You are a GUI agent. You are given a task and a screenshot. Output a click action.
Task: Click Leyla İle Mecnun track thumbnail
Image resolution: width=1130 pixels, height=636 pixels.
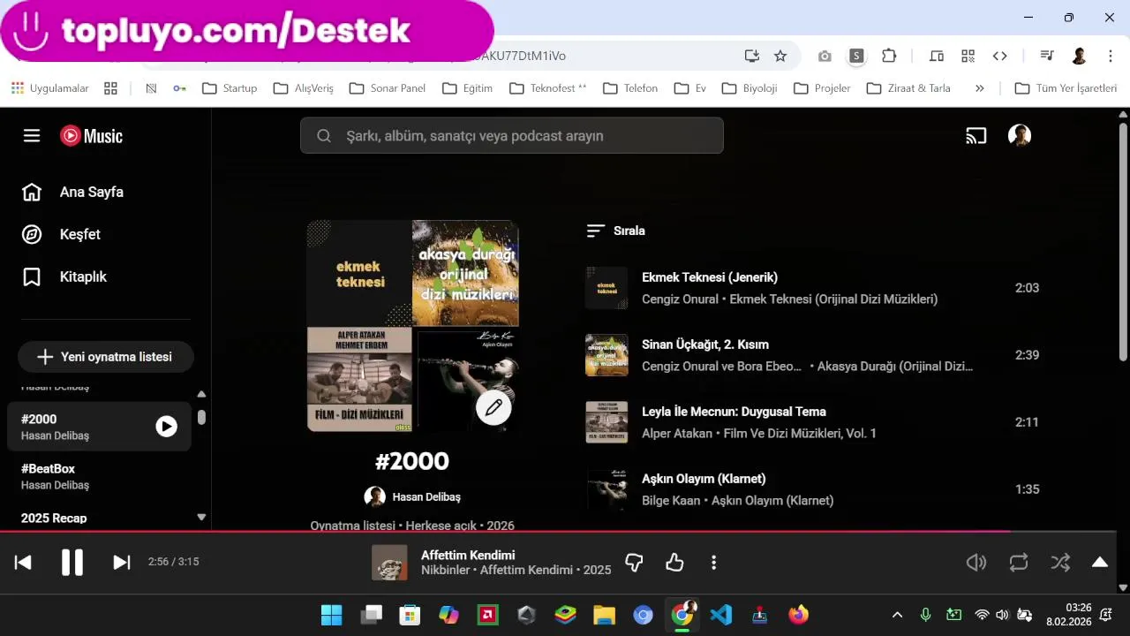(606, 422)
